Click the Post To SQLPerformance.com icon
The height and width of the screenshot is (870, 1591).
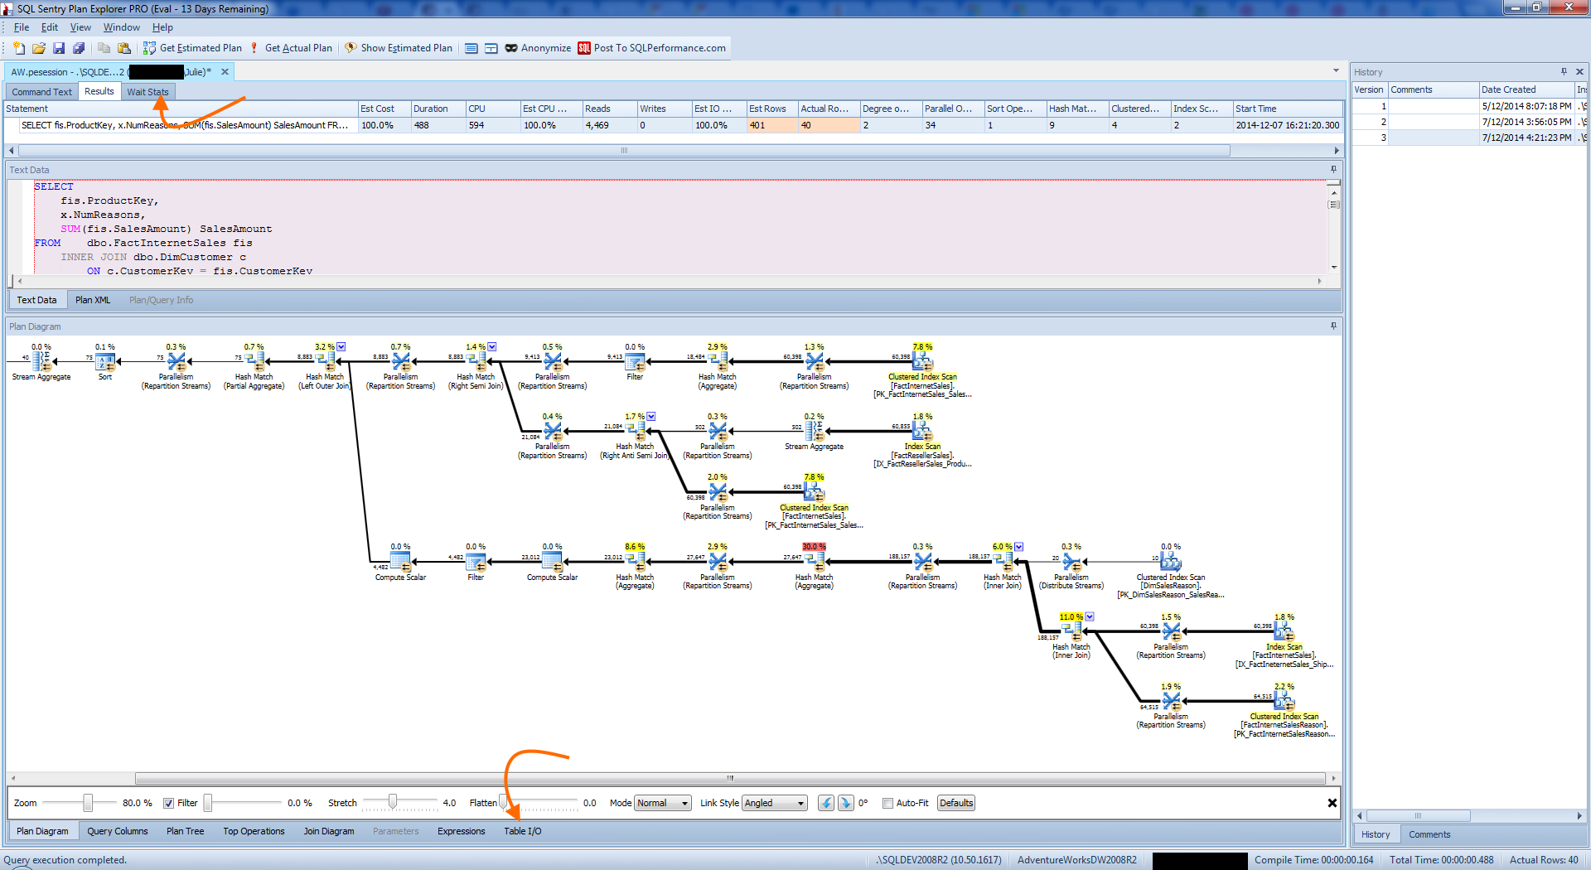pyautogui.click(x=584, y=48)
